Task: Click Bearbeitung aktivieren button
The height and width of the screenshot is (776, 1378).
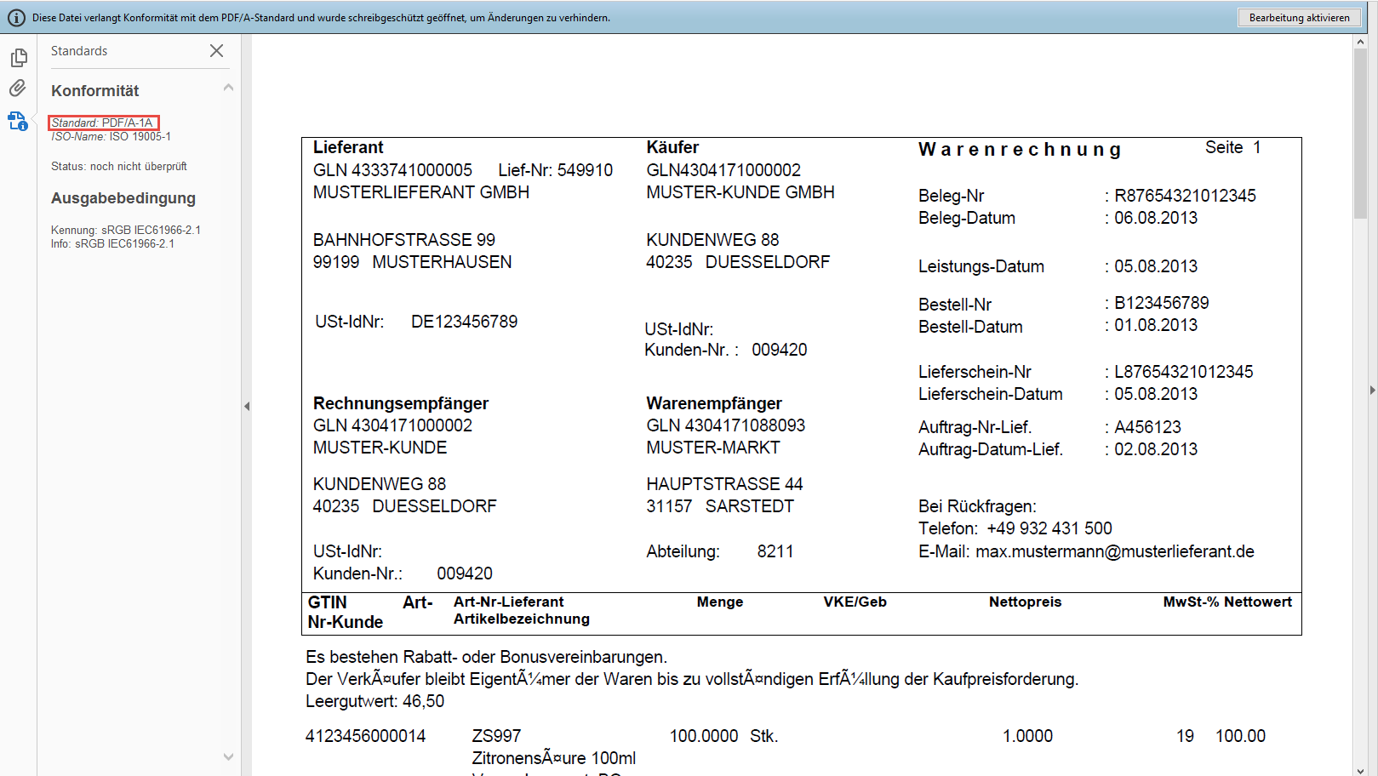Action: [1298, 18]
